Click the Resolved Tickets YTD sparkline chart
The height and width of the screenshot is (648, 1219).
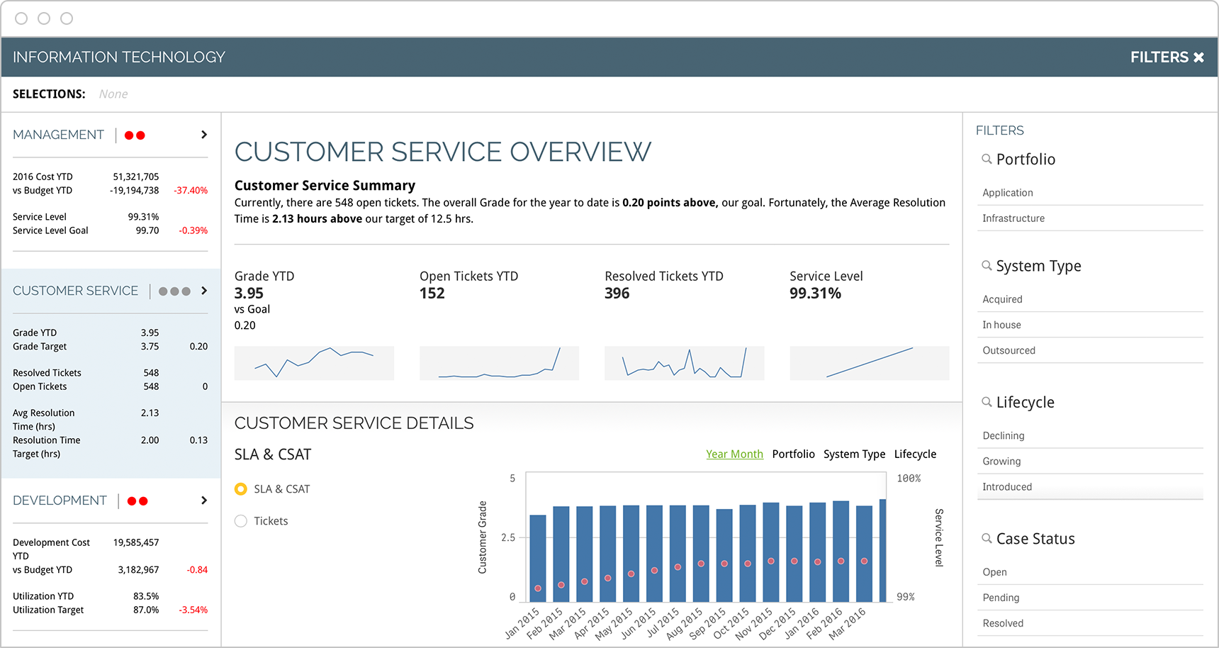coord(684,363)
